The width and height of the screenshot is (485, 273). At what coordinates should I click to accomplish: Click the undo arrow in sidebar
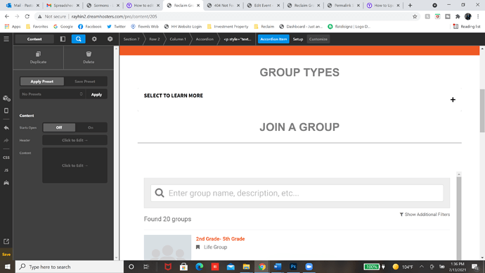coord(6,128)
